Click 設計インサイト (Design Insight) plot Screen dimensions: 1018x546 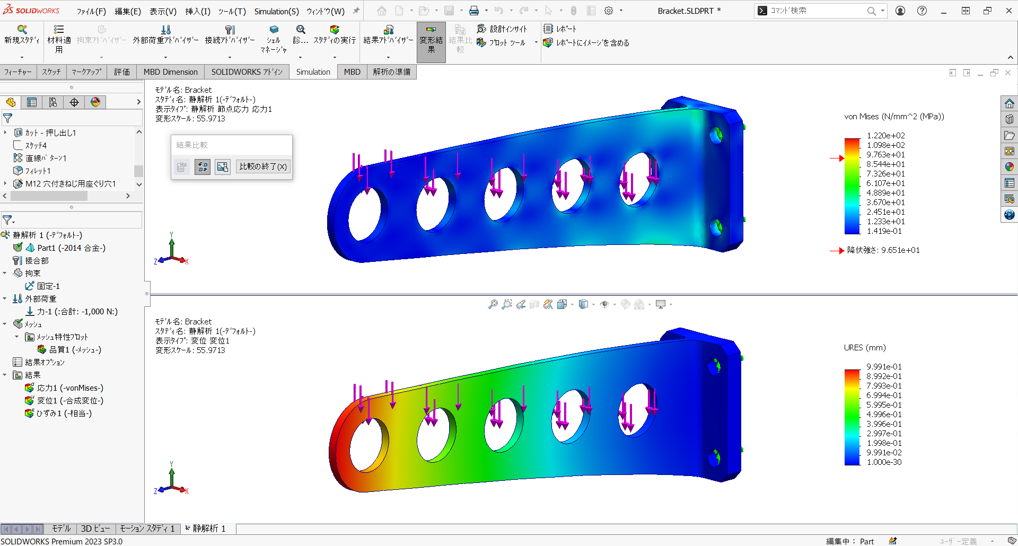502,29
